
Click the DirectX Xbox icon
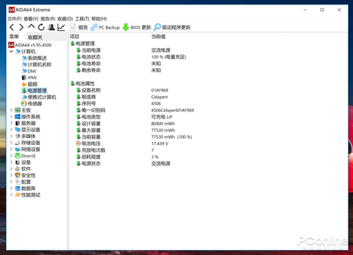click(17, 156)
